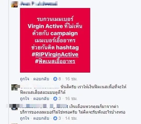Reply to the นั่นสิครับ comment

(41, 98)
